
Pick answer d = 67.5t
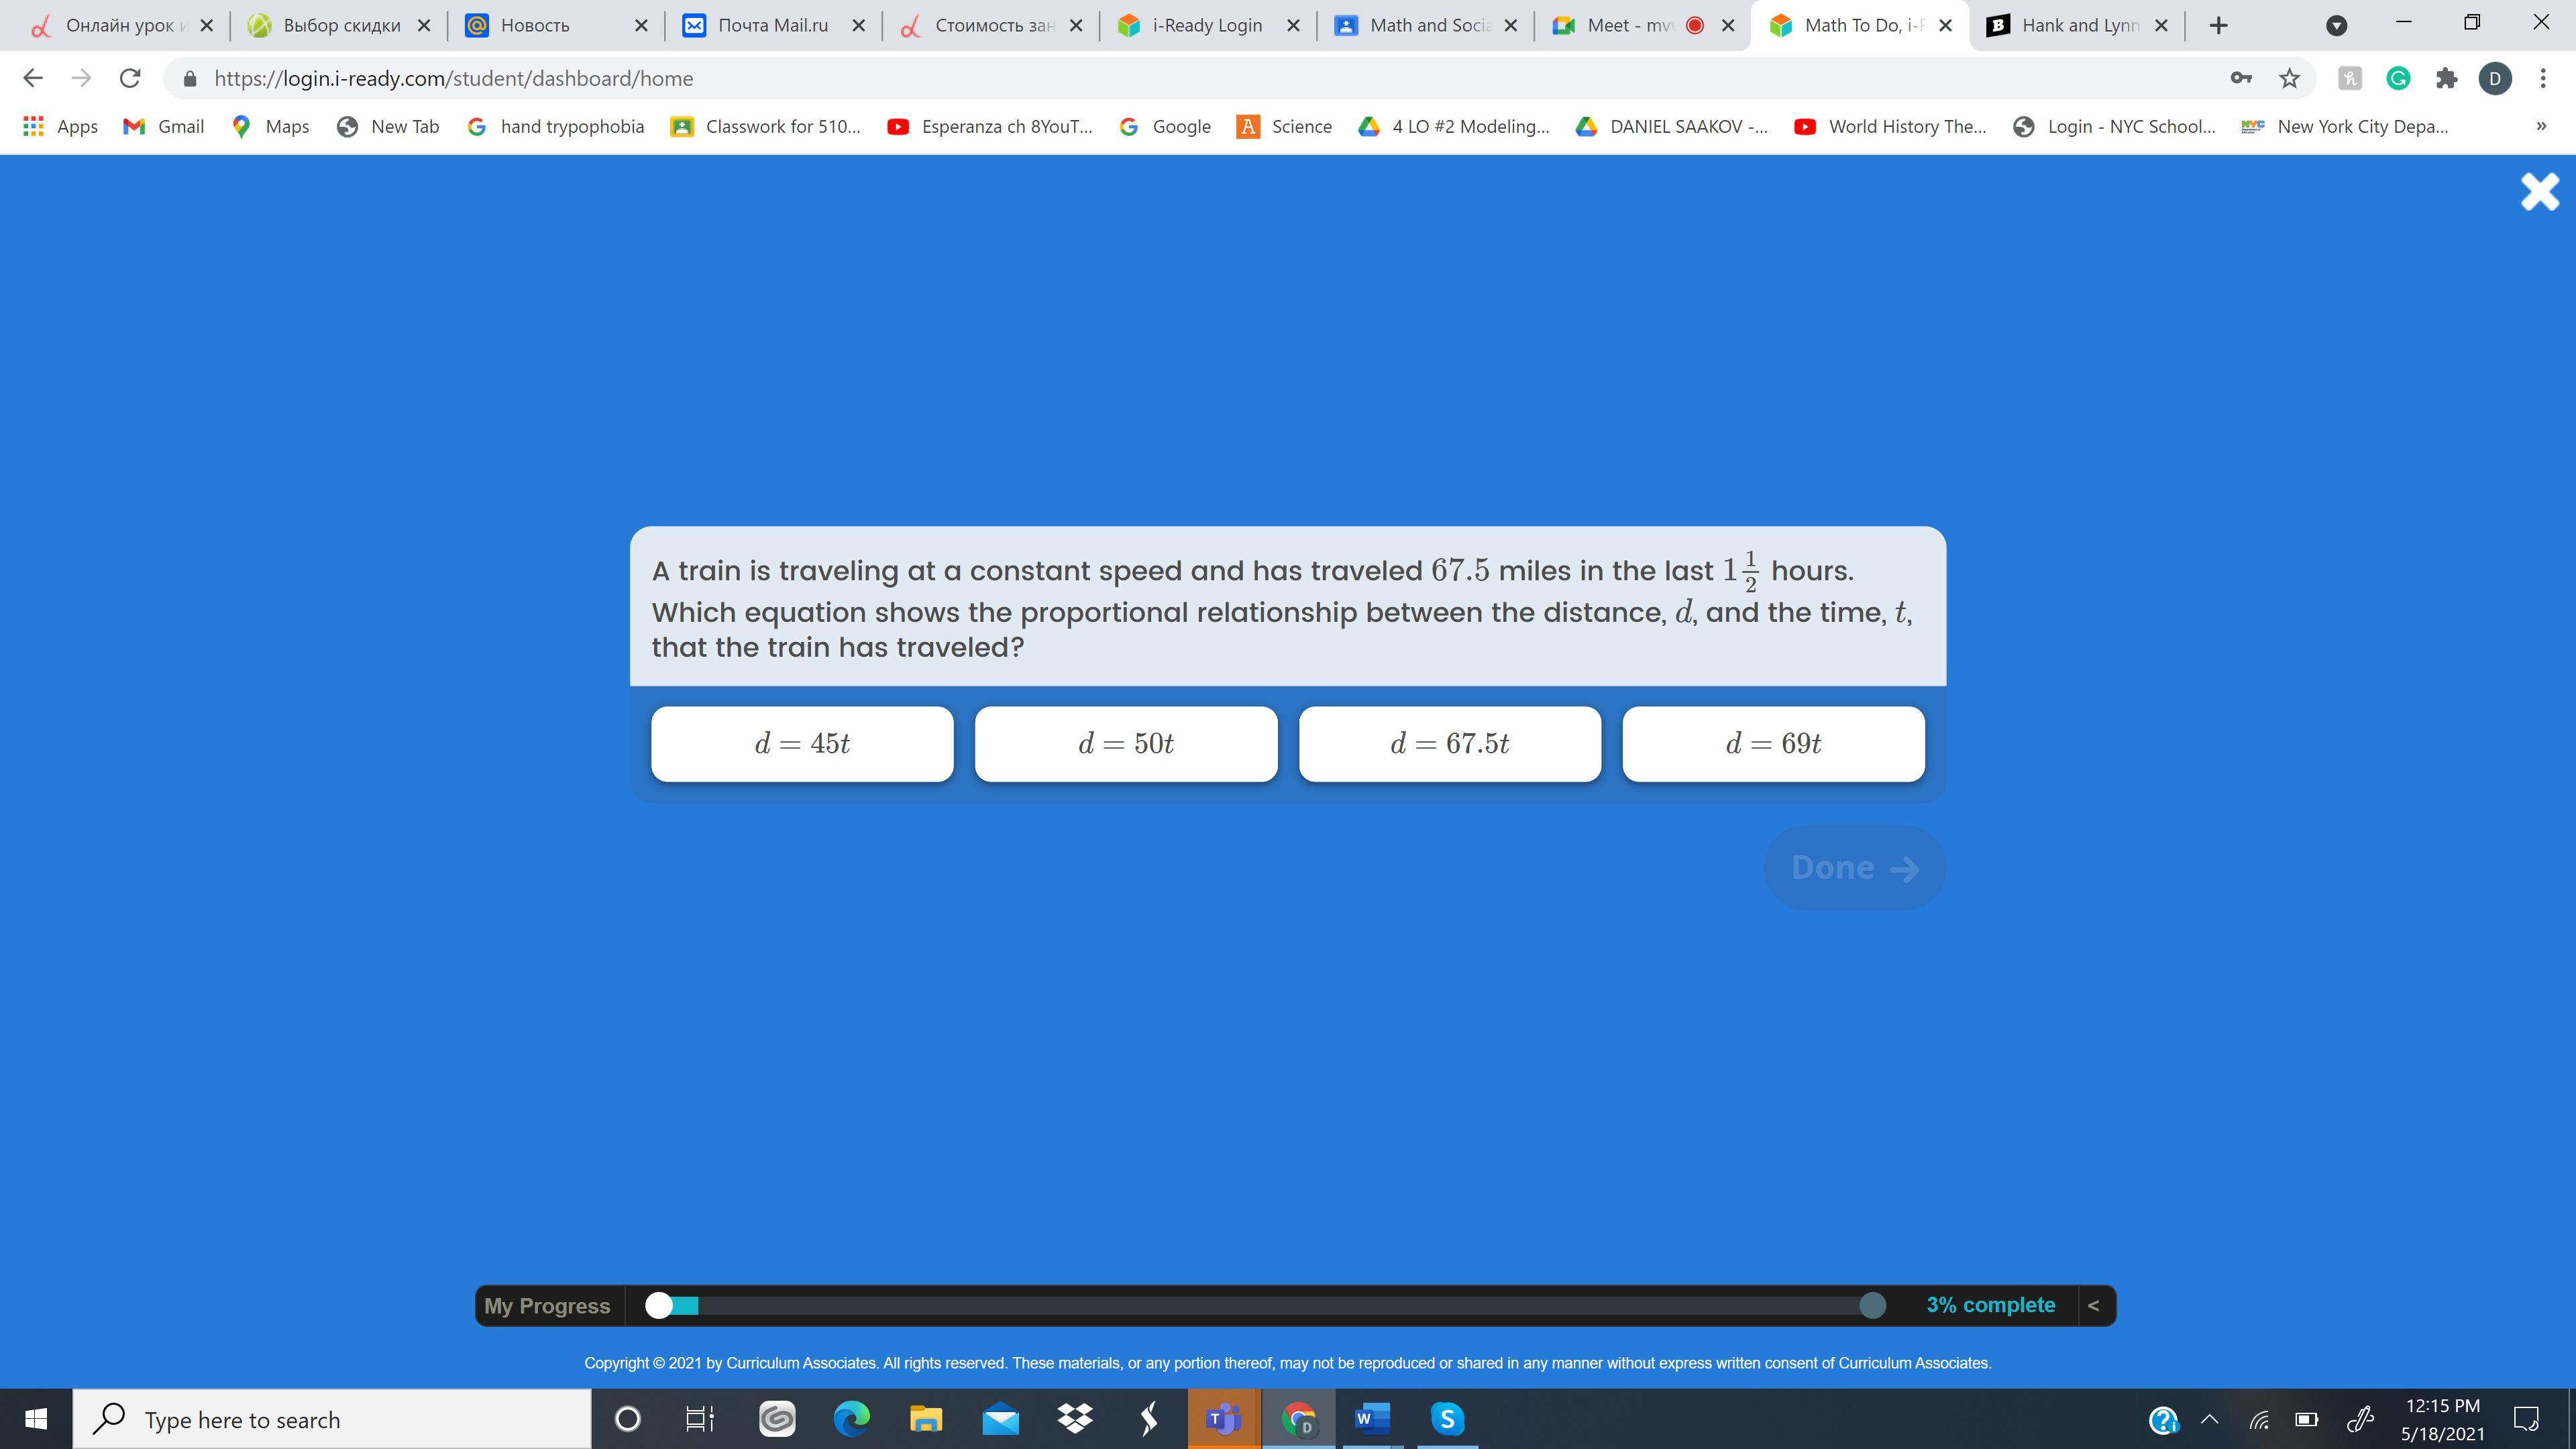pos(1449,744)
